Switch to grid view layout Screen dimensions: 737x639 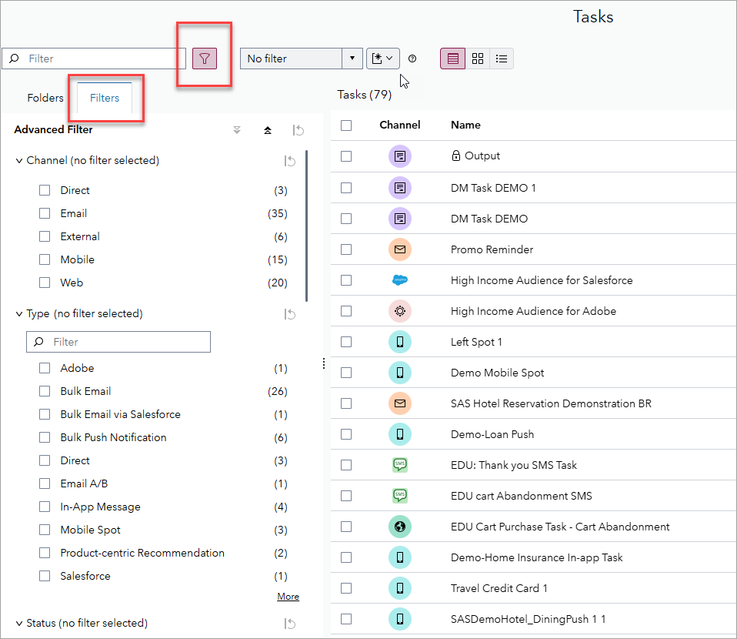[x=478, y=59]
